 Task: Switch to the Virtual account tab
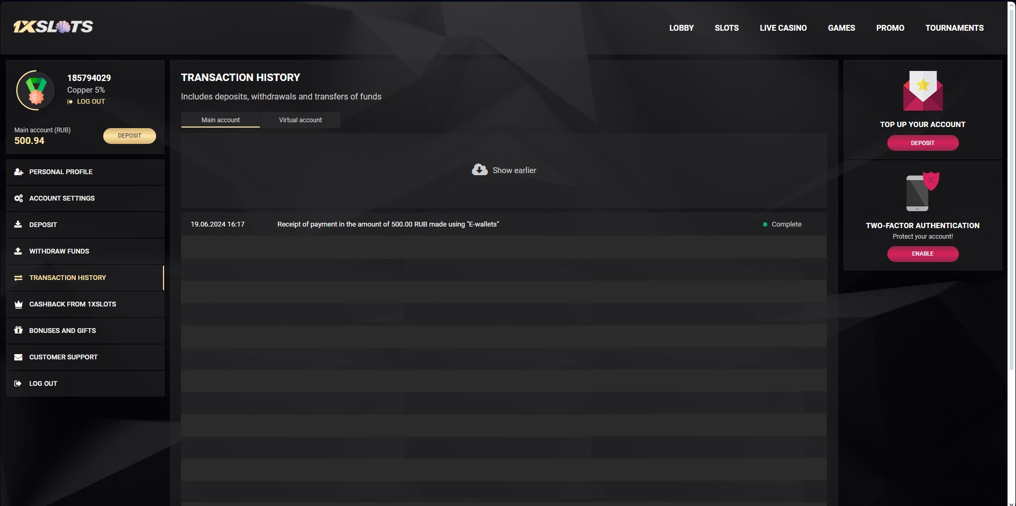(x=300, y=120)
